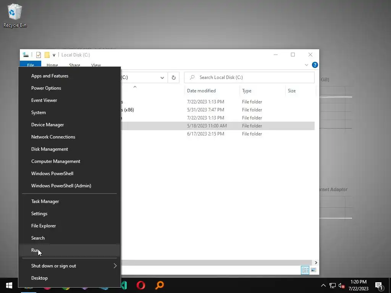
Task: Switch to Large thumbnails view icon
Action: (313, 270)
